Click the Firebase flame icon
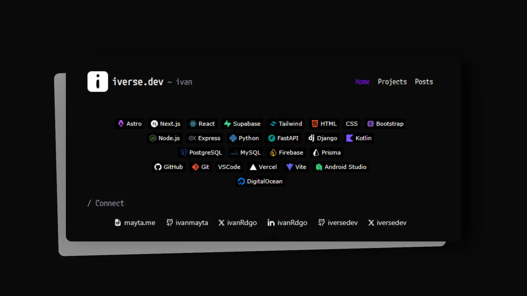Viewport: 527px width, 296px height. [273, 153]
